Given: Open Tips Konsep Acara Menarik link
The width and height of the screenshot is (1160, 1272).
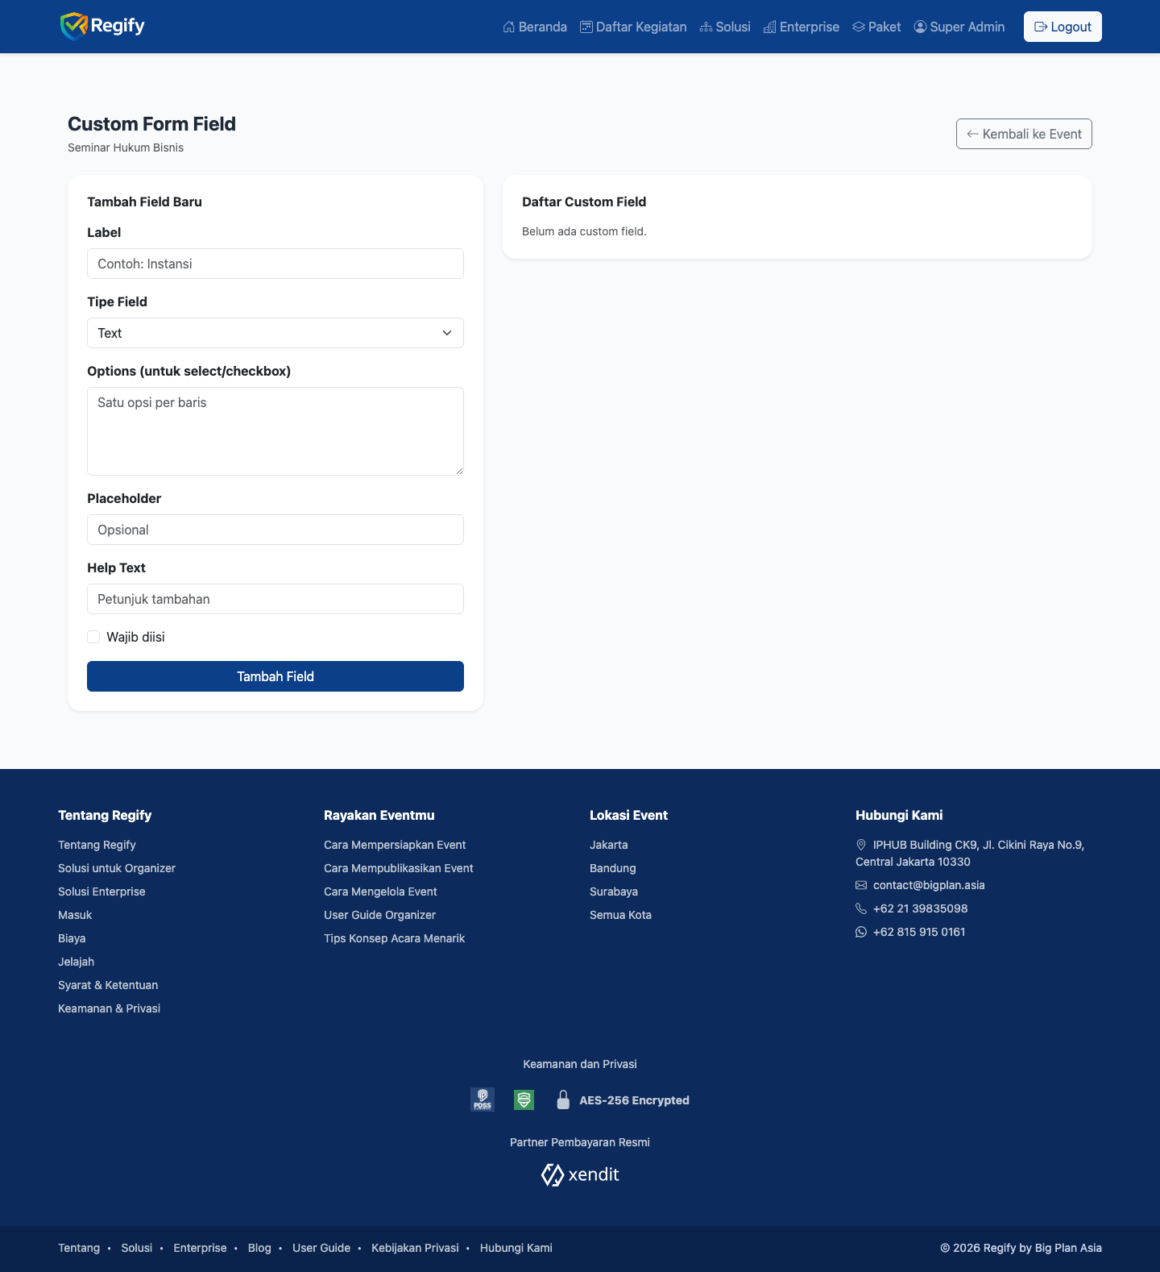Looking at the screenshot, I should (394, 938).
